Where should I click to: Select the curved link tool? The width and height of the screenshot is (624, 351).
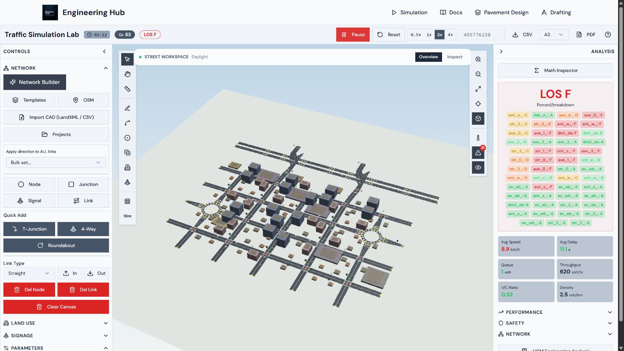127,123
